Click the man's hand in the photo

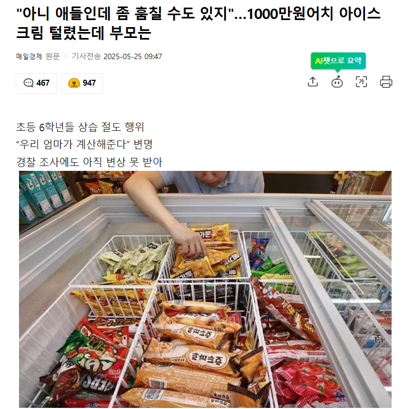(x=192, y=244)
